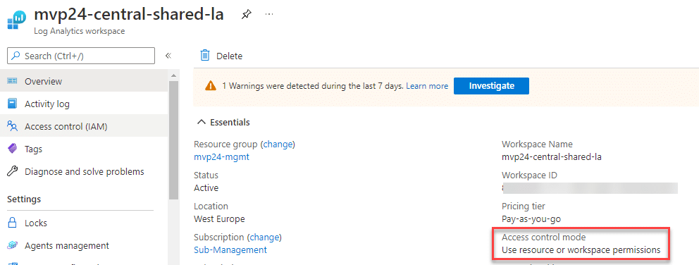Collapse the Essentials section

224,122
